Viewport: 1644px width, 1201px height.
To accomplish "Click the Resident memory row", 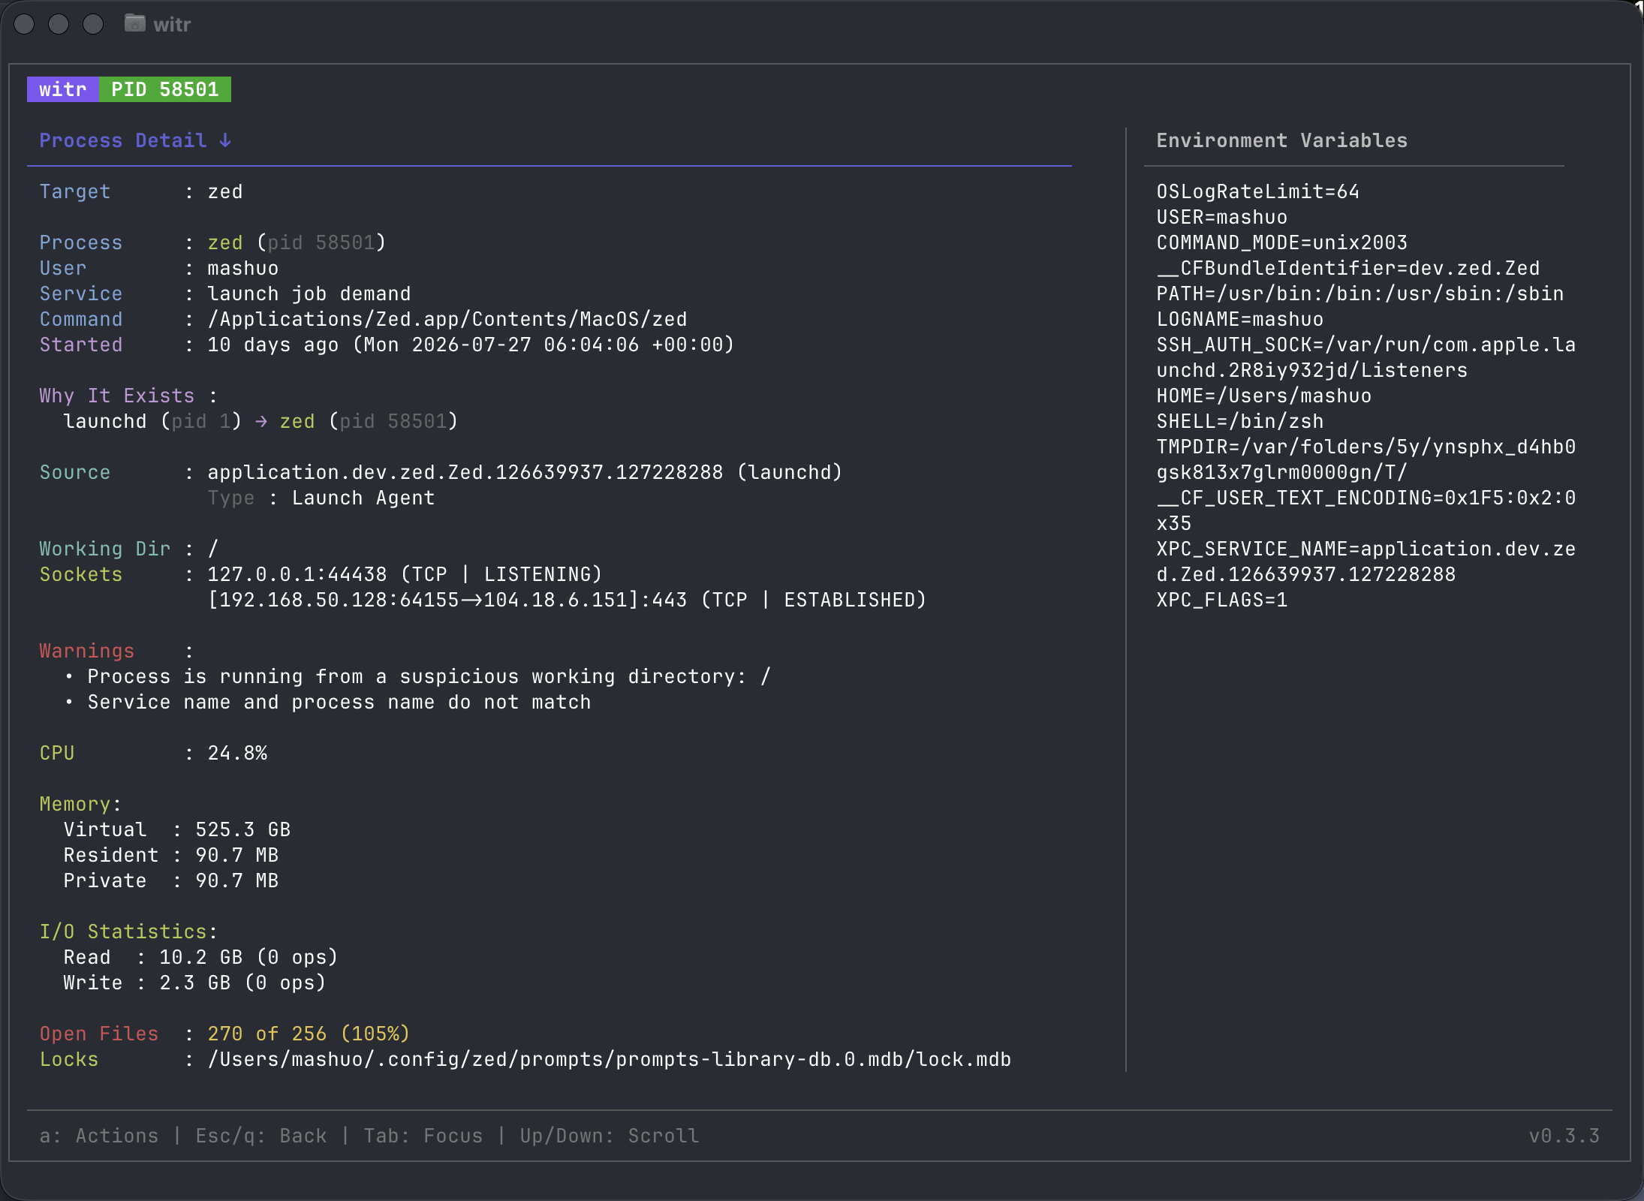I will coord(171,855).
